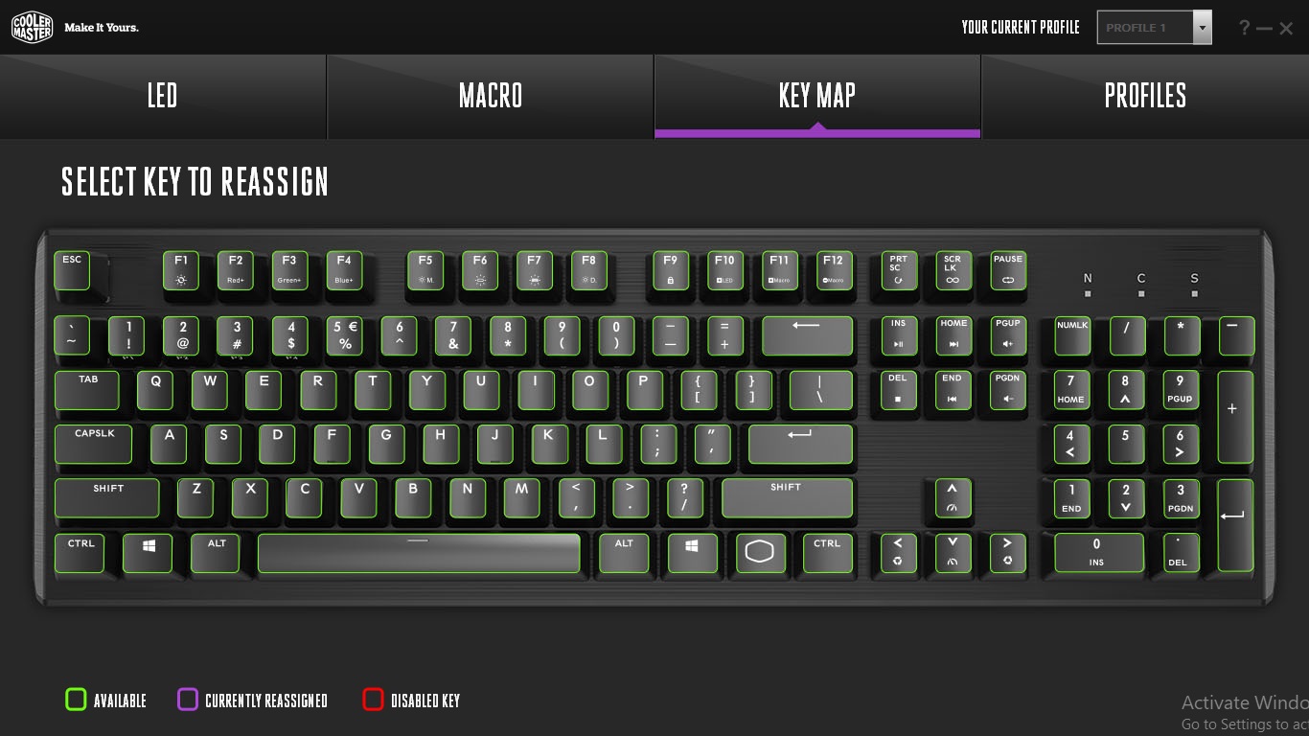Click the ESC key
The image size is (1309, 736).
(x=72, y=270)
